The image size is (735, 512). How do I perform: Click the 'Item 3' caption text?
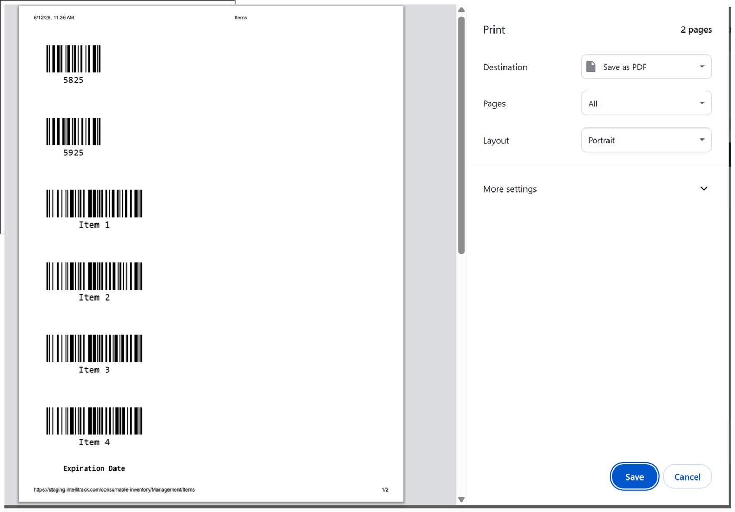click(x=94, y=370)
